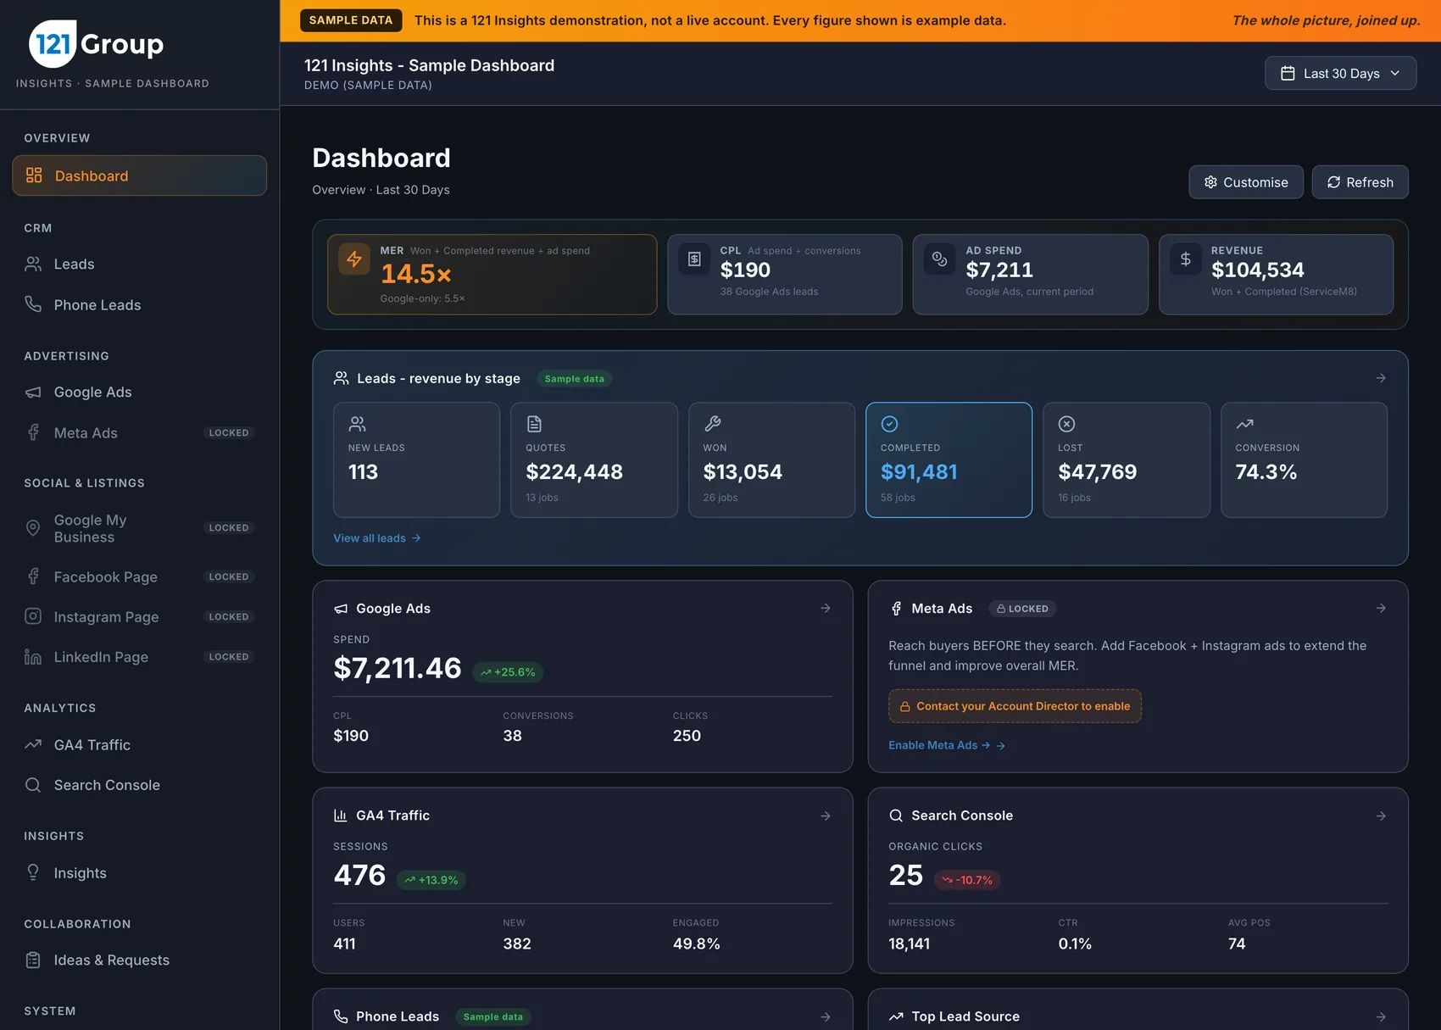This screenshot has height=1030, width=1441.
Task: Click the +13.9% sessions change badge
Action: coord(431,880)
